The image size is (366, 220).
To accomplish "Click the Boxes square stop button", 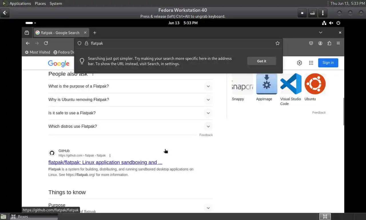I will click(302, 13).
